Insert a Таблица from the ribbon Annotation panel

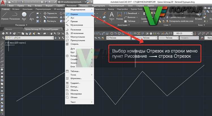click(130, 21)
